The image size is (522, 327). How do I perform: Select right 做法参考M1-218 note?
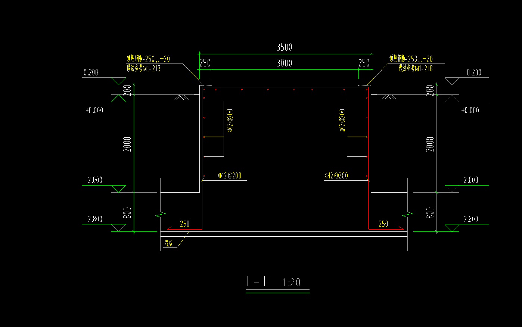point(416,68)
